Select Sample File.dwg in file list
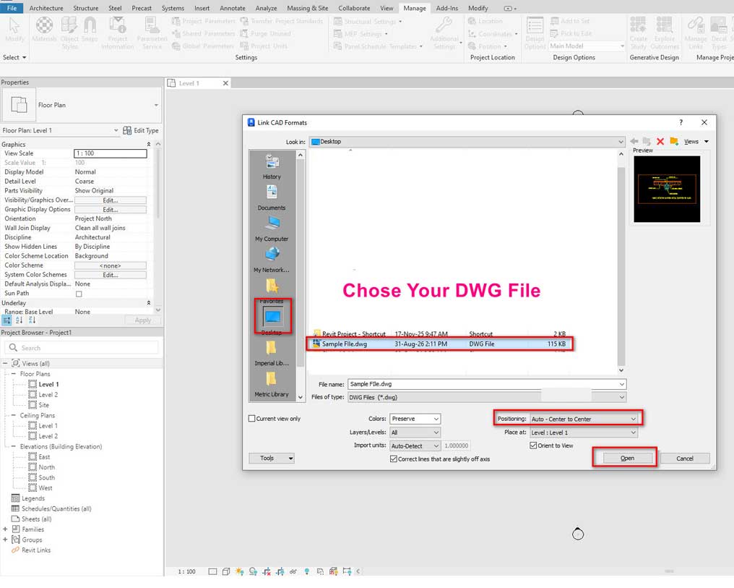Image resolution: width=734 pixels, height=588 pixels. (439, 344)
